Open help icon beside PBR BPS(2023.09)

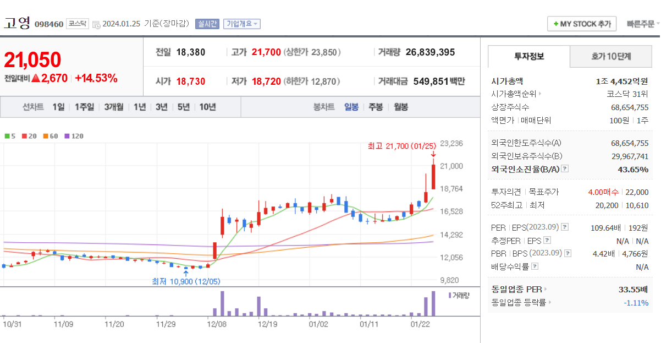(568, 254)
